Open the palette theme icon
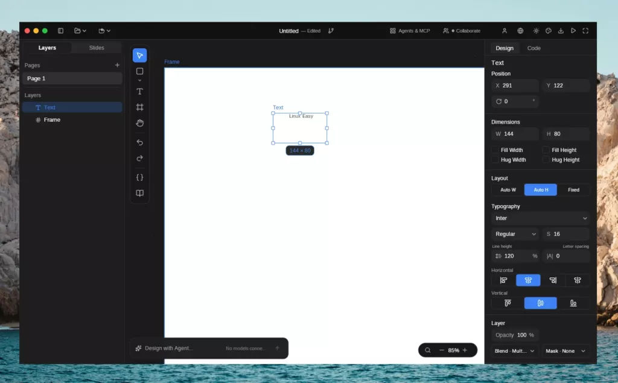 pyautogui.click(x=548, y=31)
